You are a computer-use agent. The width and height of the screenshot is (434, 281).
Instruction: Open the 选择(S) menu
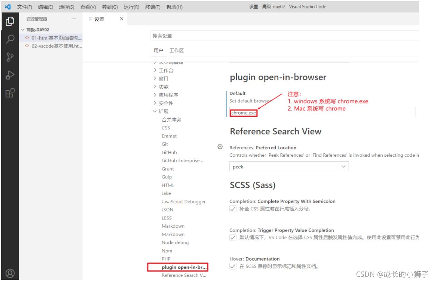pyautogui.click(x=66, y=7)
